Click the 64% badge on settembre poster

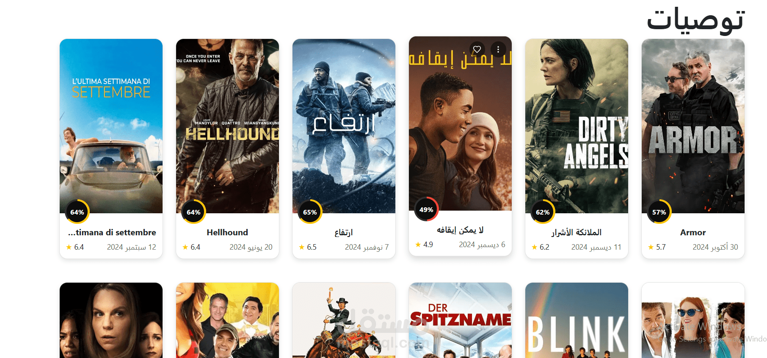pos(77,212)
